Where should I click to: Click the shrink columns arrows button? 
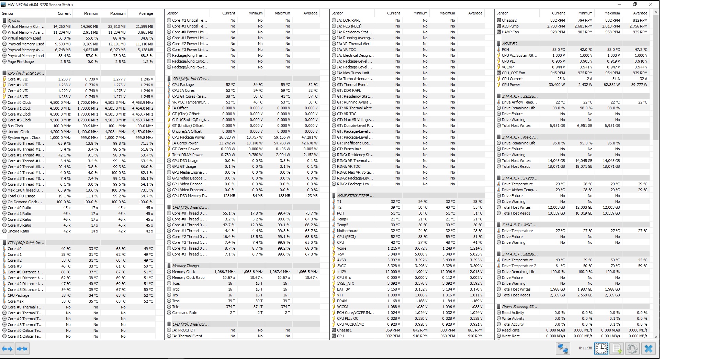click(x=22, y=349)
